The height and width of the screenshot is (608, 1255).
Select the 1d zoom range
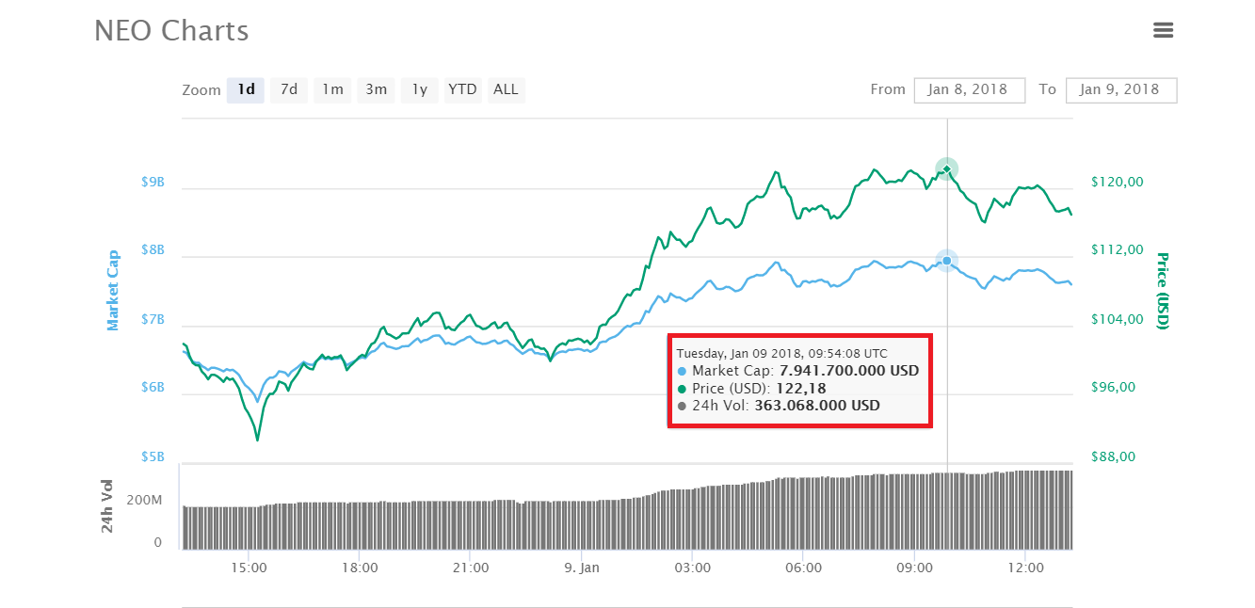(246, 89)
